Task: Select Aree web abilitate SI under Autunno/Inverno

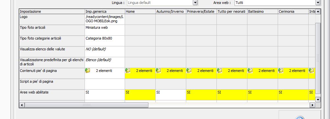Action: click(x=171, y=95)
